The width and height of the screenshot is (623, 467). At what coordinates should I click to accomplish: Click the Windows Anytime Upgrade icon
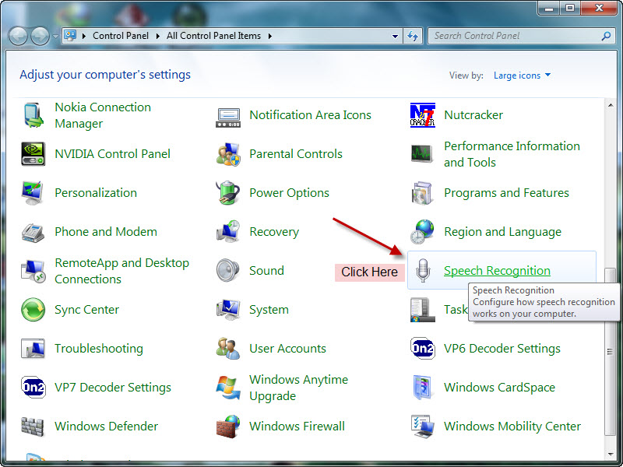[x=228, y=388]
